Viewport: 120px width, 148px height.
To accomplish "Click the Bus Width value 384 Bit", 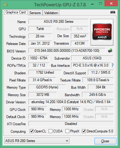I will [x=101, y=87].
